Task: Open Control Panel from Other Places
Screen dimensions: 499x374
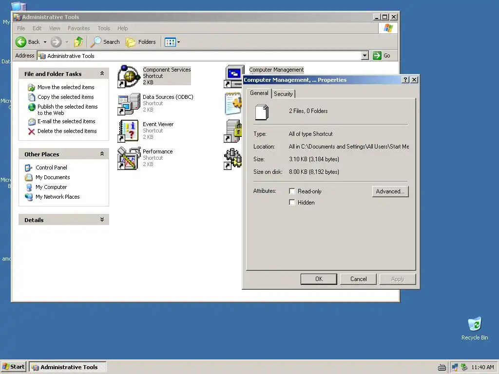Action: pos(51,168)
